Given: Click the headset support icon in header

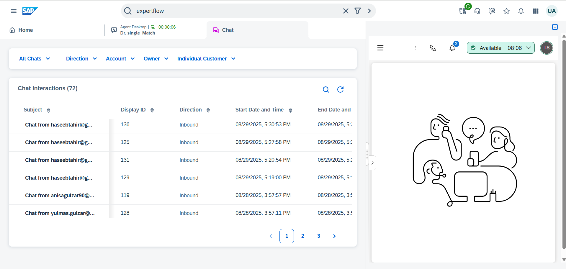Looking at the screenshot, I should (477, 11).
